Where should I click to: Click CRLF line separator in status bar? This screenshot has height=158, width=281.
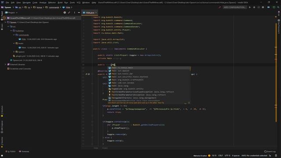point(220,156)
